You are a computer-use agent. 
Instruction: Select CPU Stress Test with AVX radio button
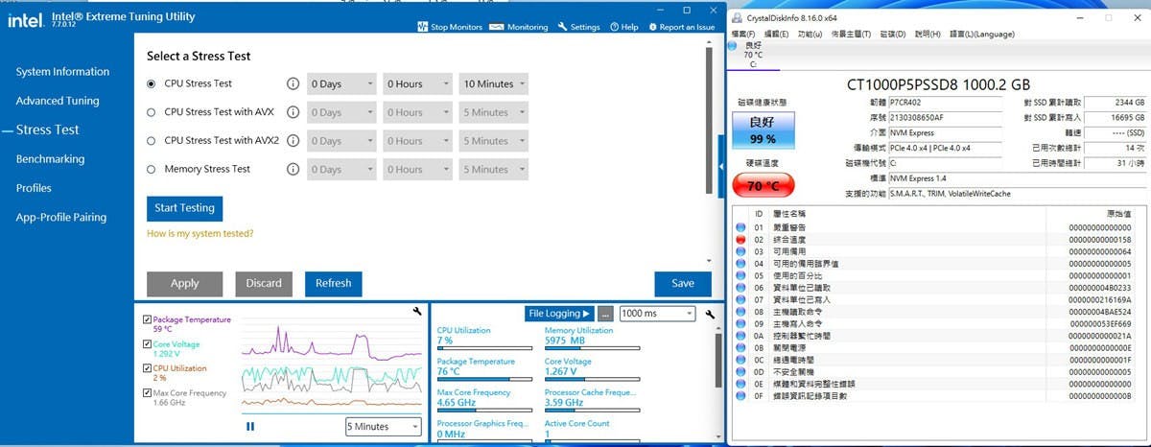point(152,112)
